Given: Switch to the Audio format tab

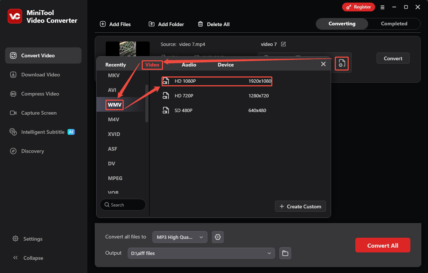Looking at the screenshot, I should 189,65.
